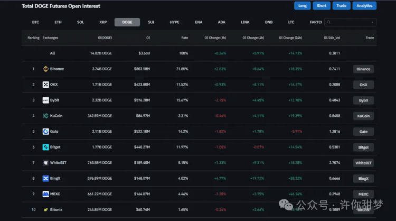Click the 2.32B DOGE Bybit cell
This screenshot has width=396, height=221.
coord(102,100)
